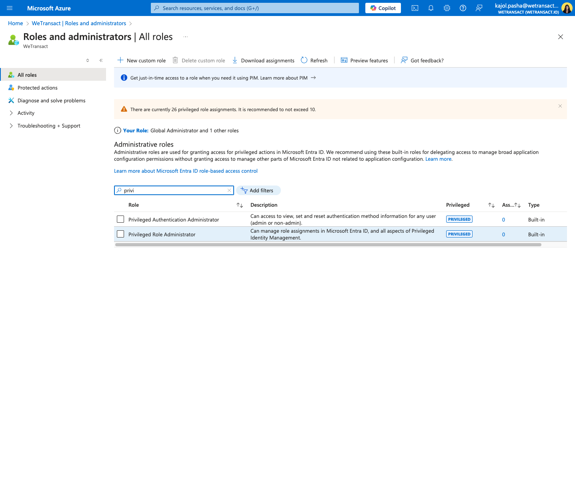Open Preview features
575x479 pixels.
tap(364, 60)
